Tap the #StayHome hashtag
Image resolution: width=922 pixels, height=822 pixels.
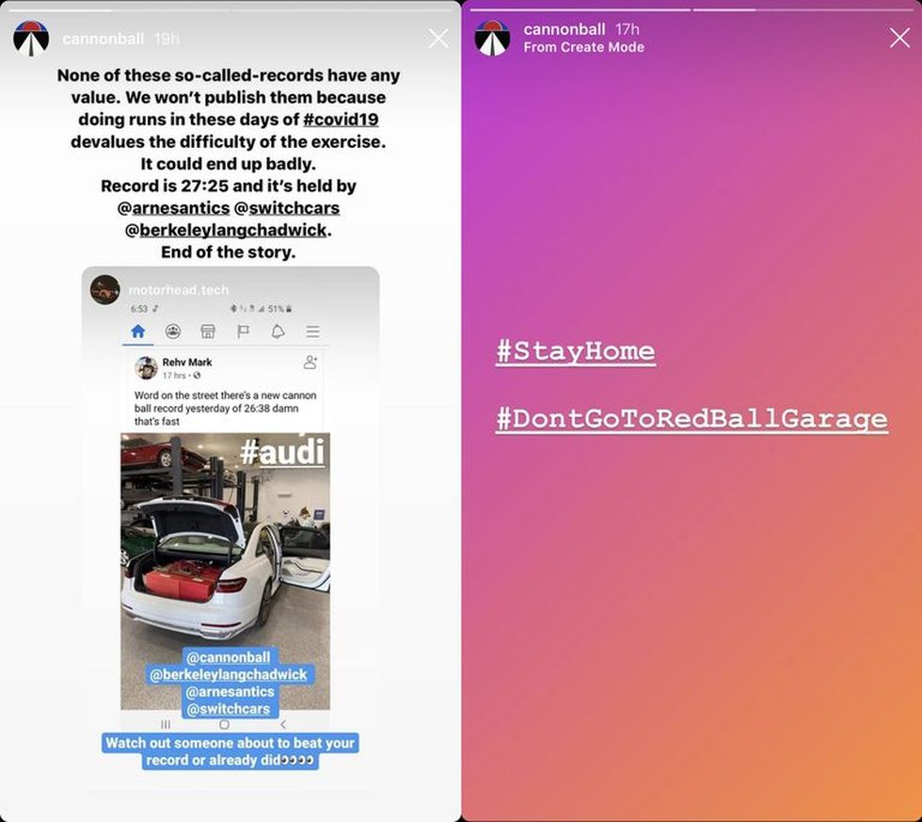(575, 351)
